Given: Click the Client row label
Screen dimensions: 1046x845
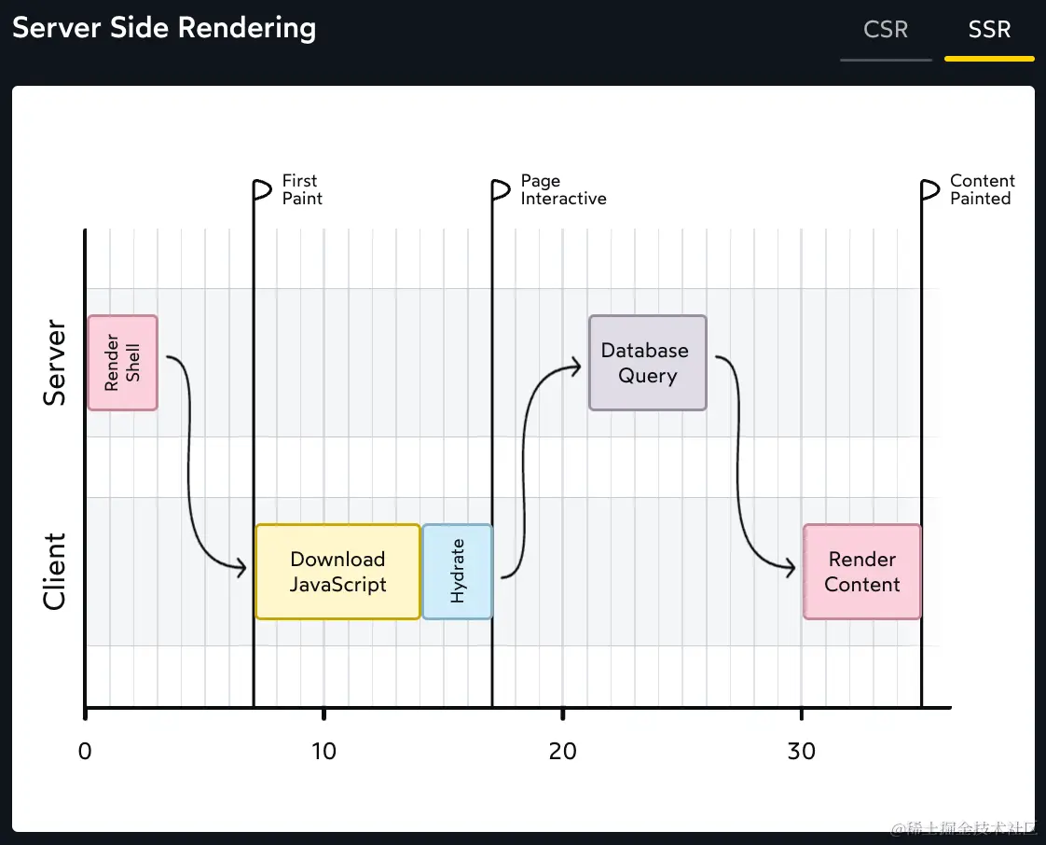Looking at the screenshot, I should coord(55,572).
